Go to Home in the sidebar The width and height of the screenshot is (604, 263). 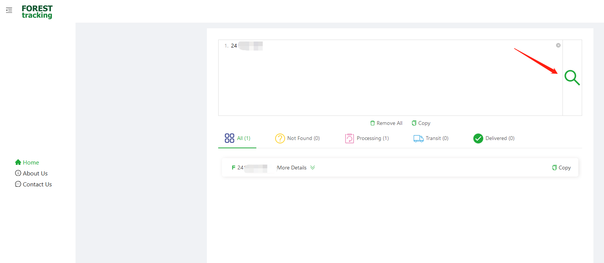[27, 162]
